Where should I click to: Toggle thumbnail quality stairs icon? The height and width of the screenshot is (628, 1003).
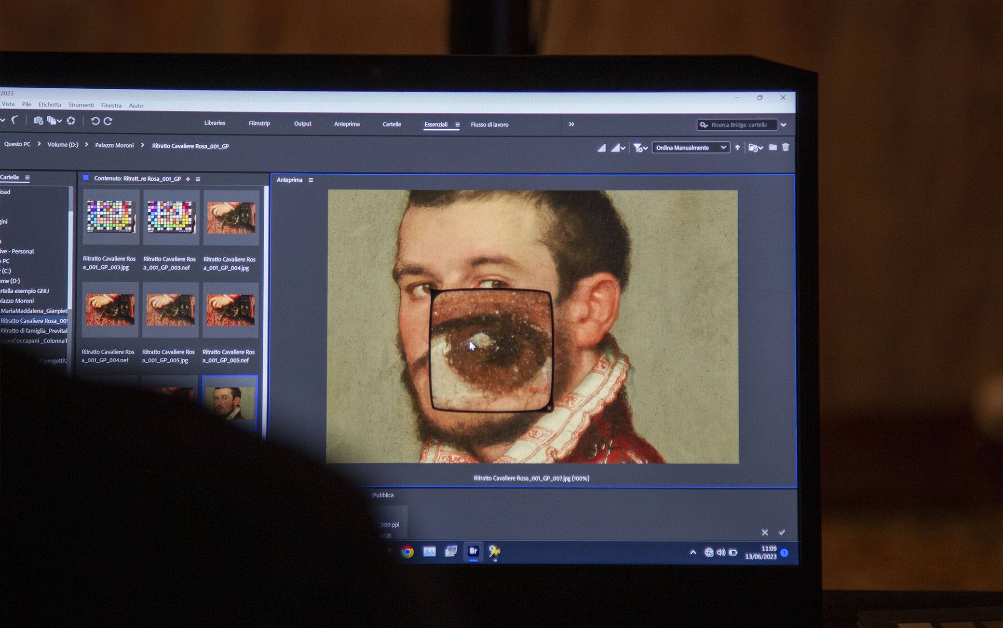[x=601, y=148]
